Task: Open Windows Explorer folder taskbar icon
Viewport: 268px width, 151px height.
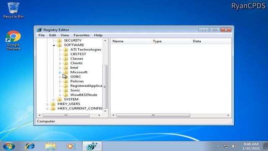Action: click(51, 146)
